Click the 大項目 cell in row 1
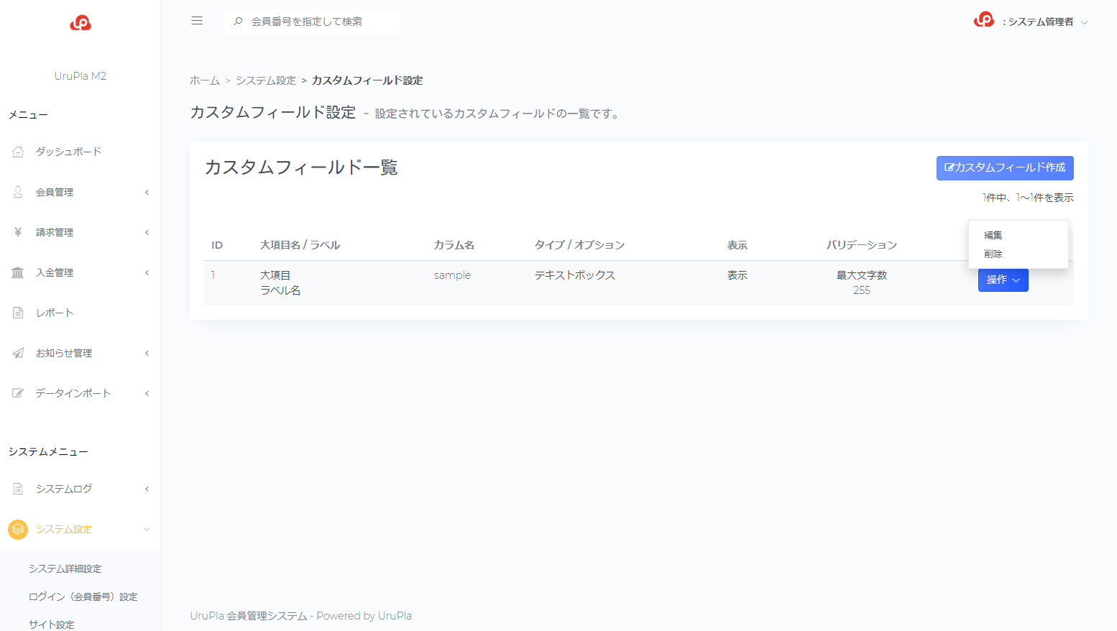The image size is (1117, 631). click(x=275, y=275)
